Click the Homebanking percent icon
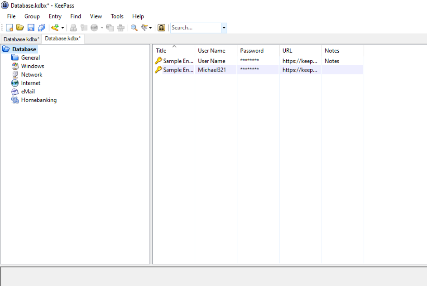The image size is (427, 286). [15, 100]
